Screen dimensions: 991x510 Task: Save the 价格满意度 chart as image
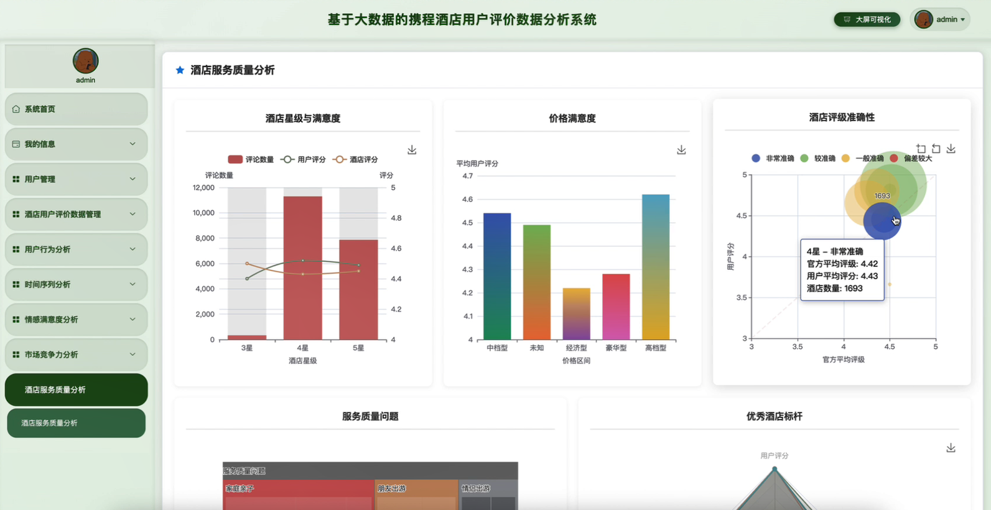(681, 150)
